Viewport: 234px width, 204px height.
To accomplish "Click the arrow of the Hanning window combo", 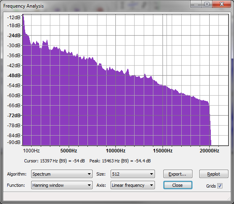I will [x=89, y=185].
